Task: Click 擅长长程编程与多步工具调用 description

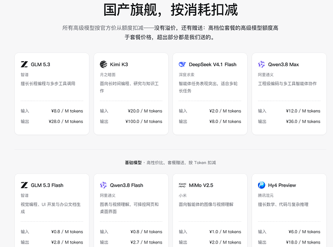Action: pos(48,83)
